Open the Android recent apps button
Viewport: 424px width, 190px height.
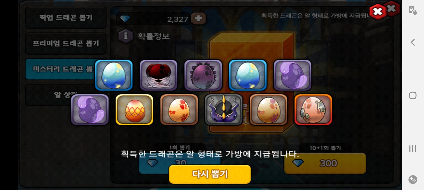coord(413,149)
